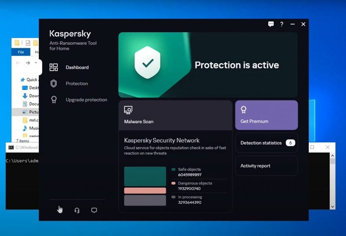Close the command prompt window
The width and height of the screenshot is (346, 236).
[328, 147]
